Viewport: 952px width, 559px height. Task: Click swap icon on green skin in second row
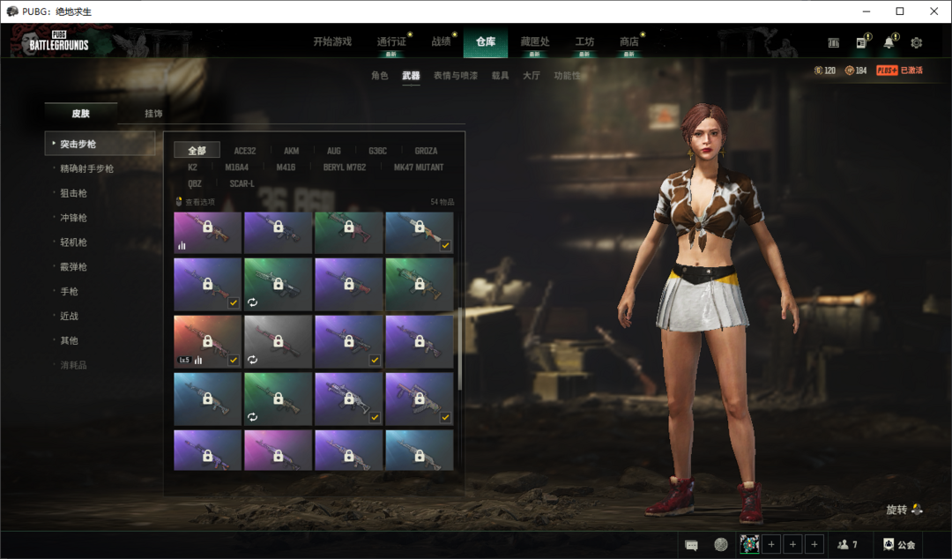click(x=253, y=302)
